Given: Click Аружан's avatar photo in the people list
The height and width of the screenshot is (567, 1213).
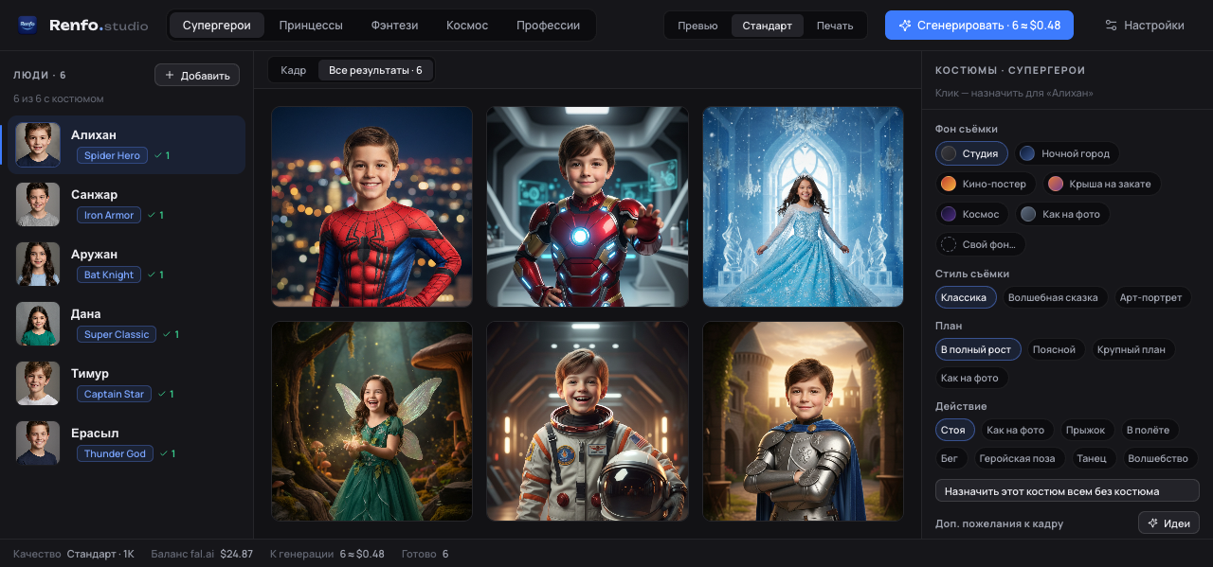Looking at the screenshot, I should click(38, 263).
